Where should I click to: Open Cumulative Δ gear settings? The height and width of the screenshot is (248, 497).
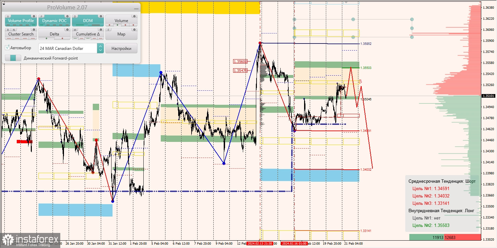[101, 29]
